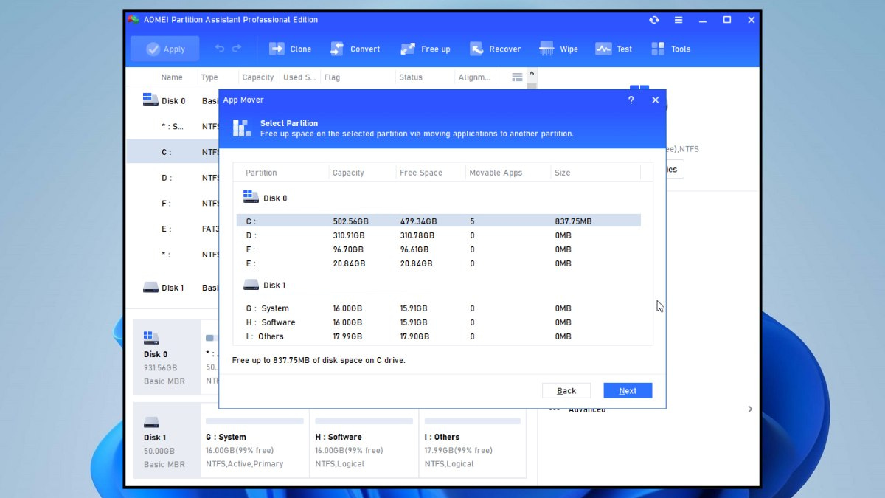Sort by Free Space column header
885x498 pixels.
[x=420, y=173]
